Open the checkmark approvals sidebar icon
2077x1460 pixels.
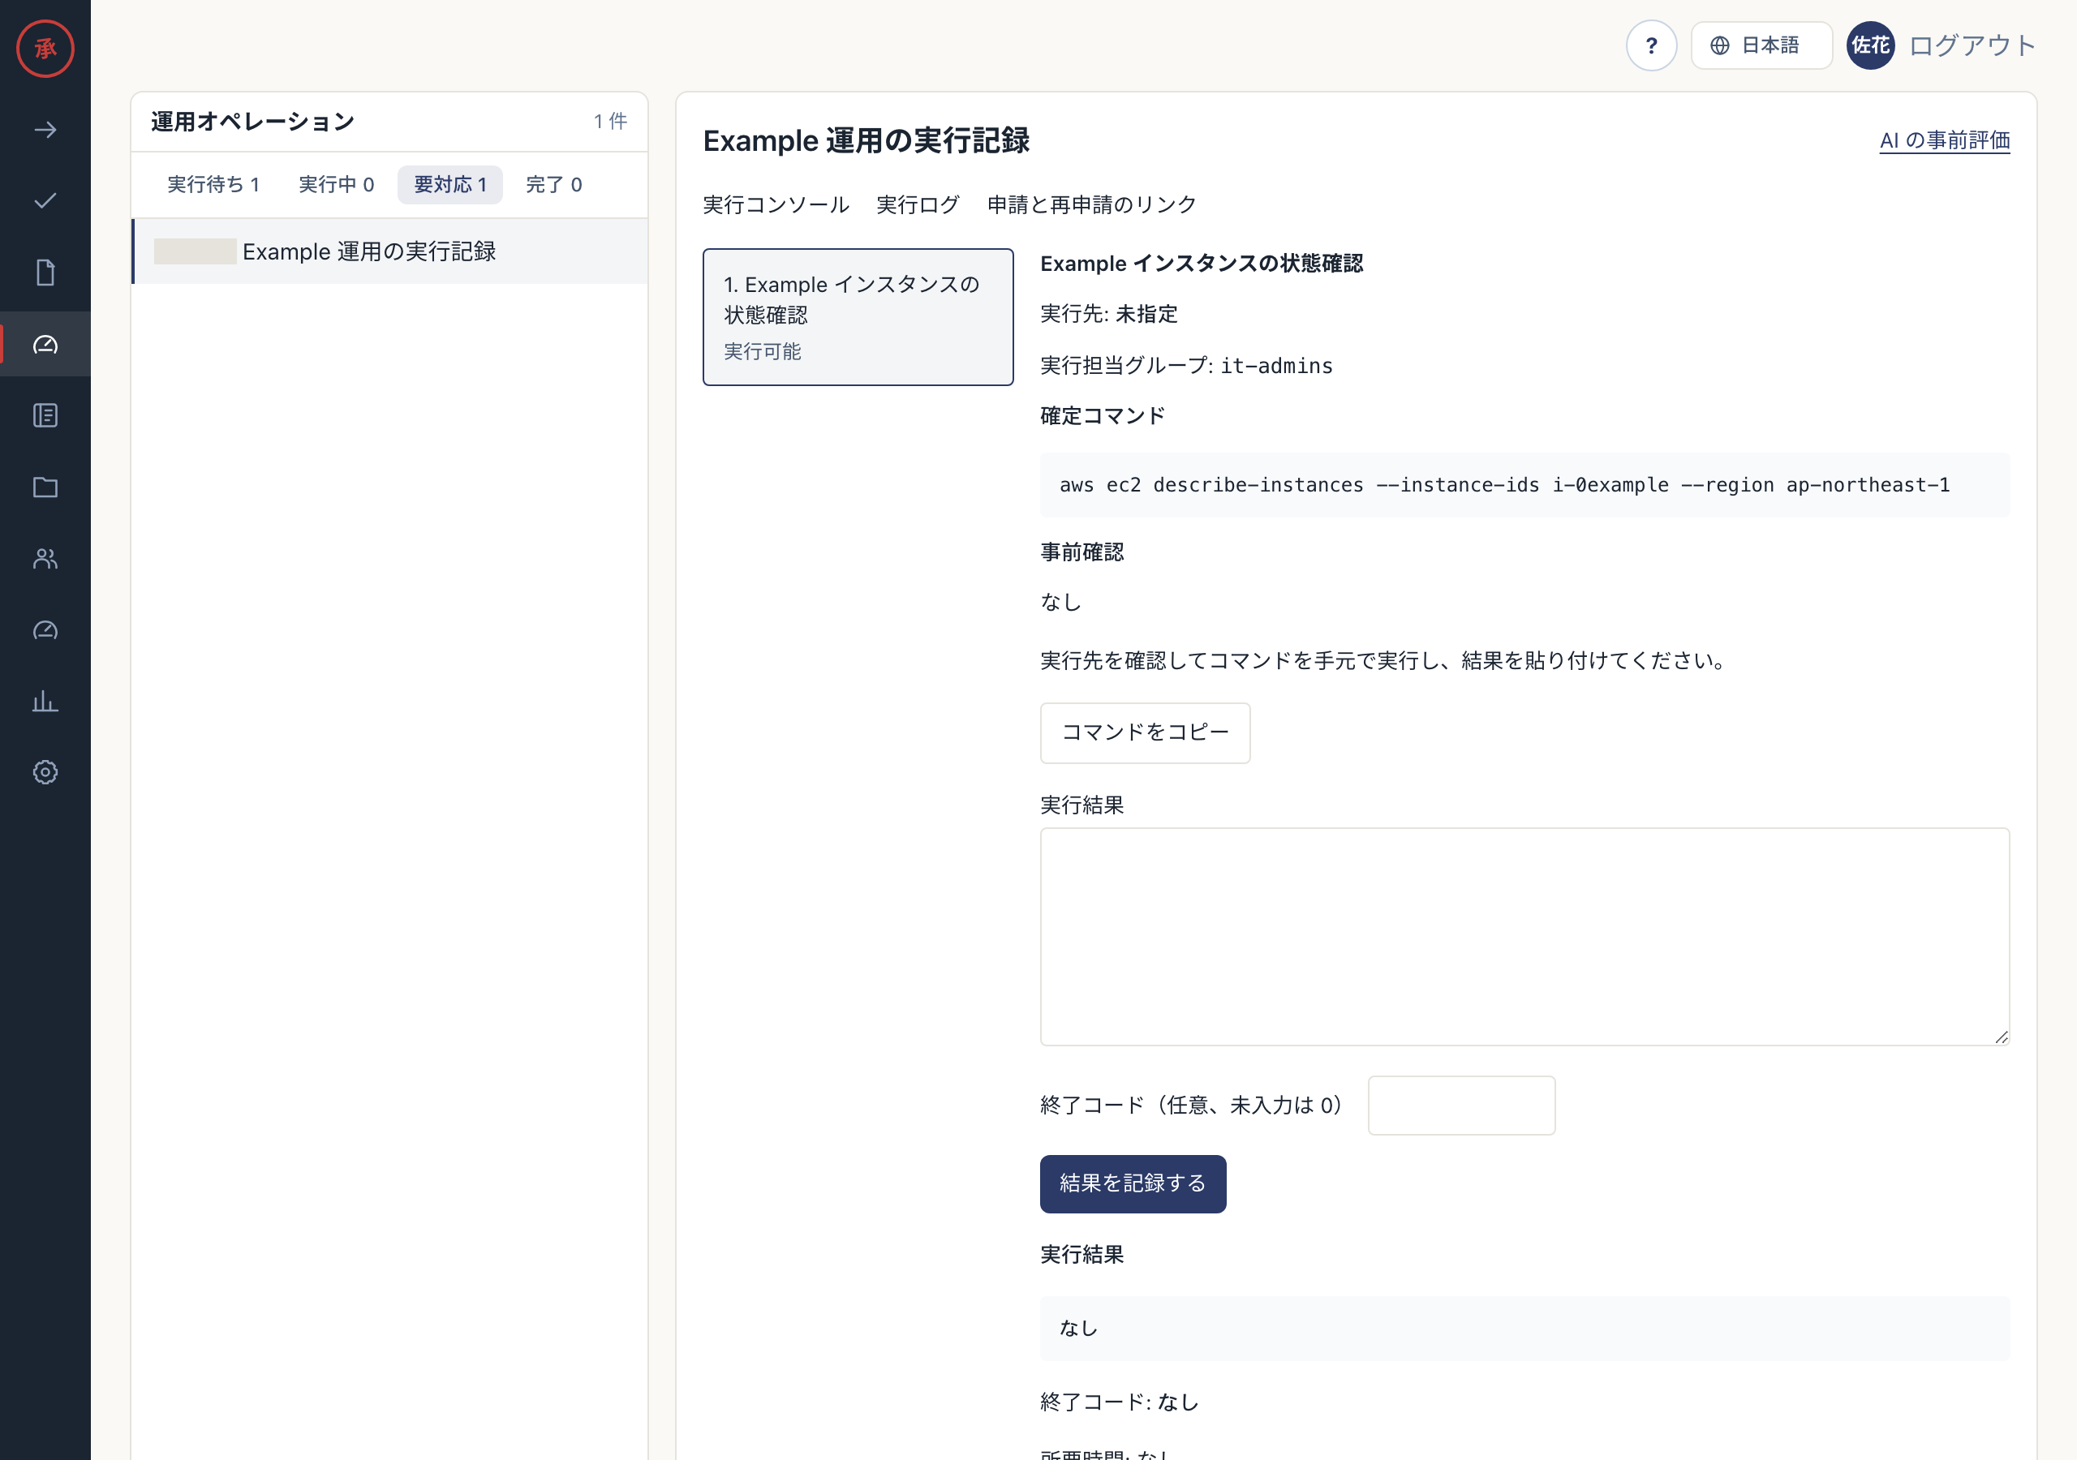pos(45,201)
